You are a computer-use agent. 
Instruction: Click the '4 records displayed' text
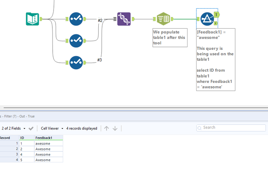[82, 129]
